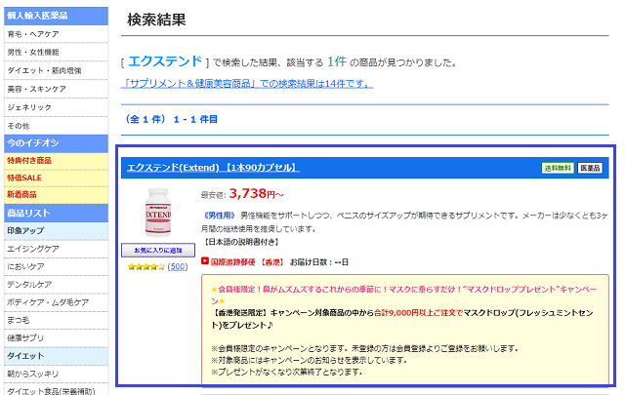Image resolution: width=625 pixels, height=395 pixels.
Task: Open the においケア category
Action: point(57,267)
